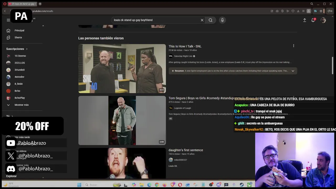The image size is (336, 189).
Task: Open Discord from the taskbar
Action: [218, 185]
